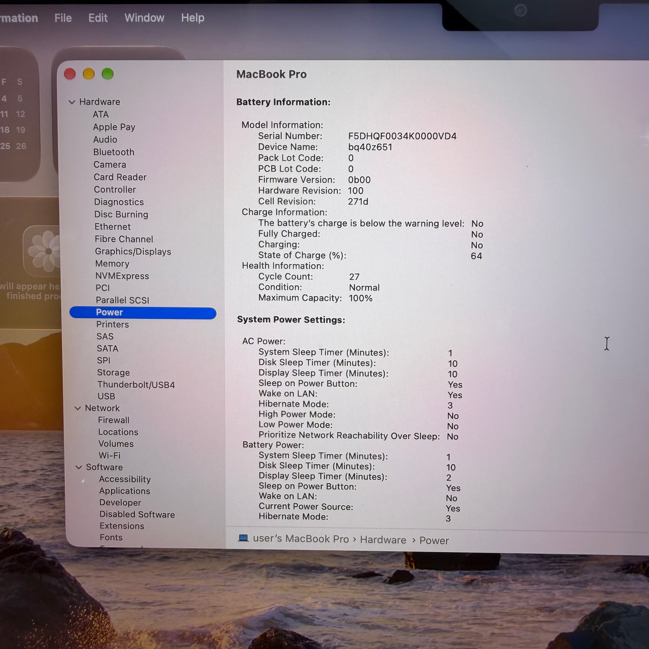This screenshot has width=649, height=649.
Task: Select Applications under Software
Action: pos(124,491)
